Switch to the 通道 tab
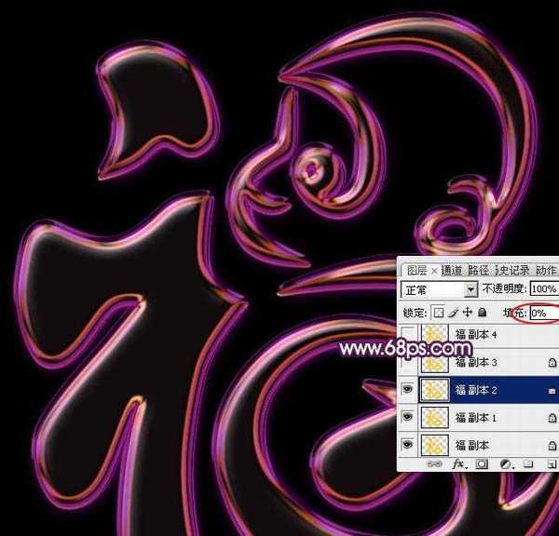This screenshot has height=536, width=559. click(452, 271)
